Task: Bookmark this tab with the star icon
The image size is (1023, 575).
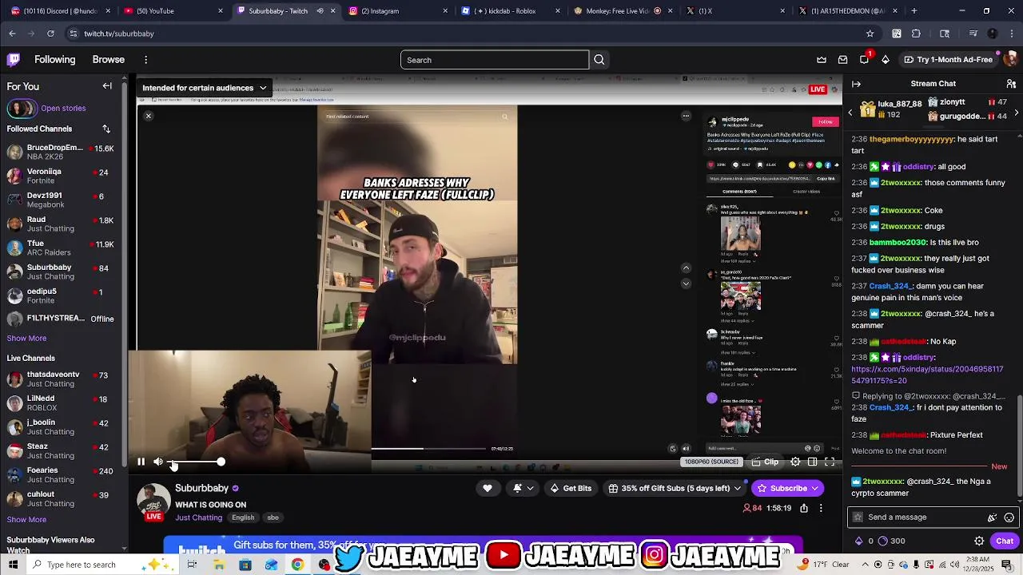Action: pos(870,34)
